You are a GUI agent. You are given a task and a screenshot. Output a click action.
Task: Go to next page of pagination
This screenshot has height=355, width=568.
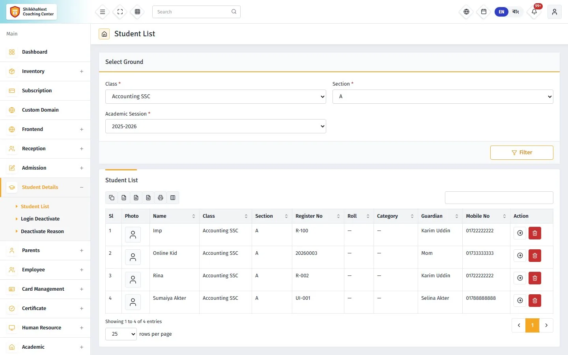coord(546,325)
